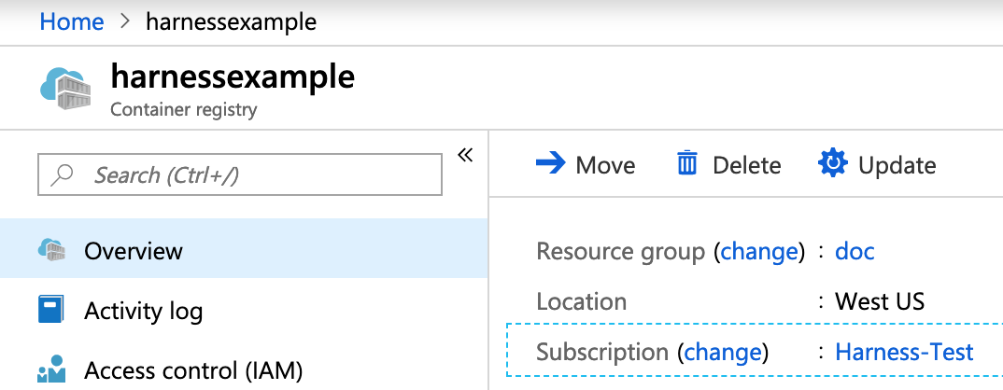
Task: Click the Move toolbar button label
Action: (605, 165)
